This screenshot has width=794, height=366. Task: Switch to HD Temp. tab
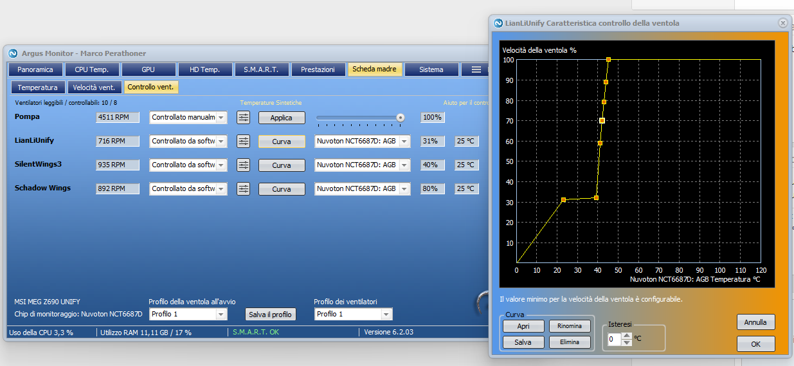205,69
